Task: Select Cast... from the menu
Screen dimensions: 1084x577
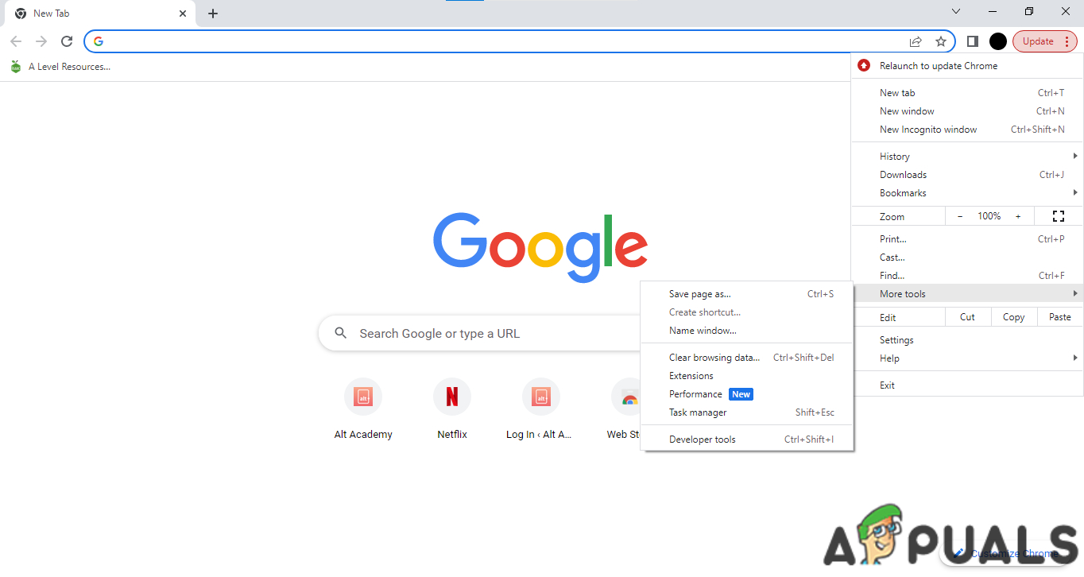Action: click(967, 258)
